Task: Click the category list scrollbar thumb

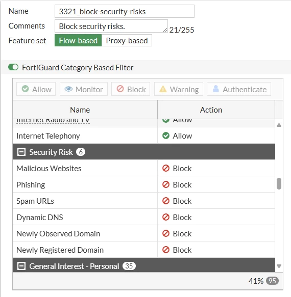Action: [x=279, y=183]
